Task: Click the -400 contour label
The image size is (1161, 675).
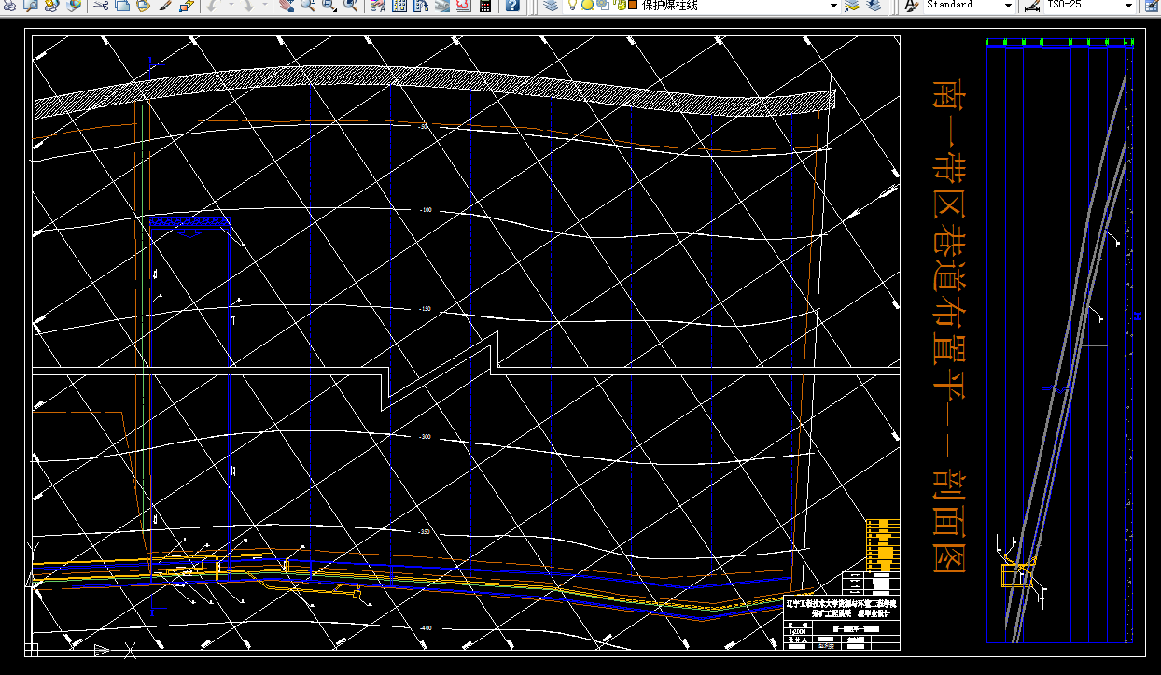Action: pyautogui.click(x=426, y=628)
